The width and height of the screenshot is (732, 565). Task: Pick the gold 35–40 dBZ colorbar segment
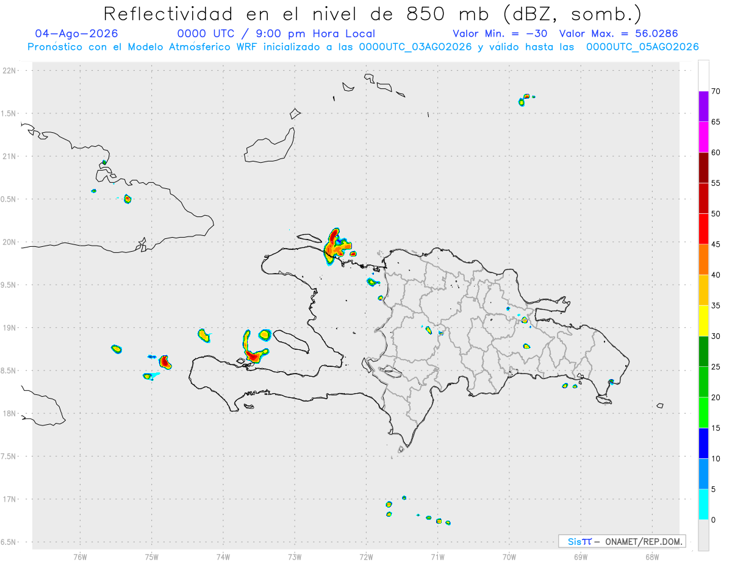[703, 290]
